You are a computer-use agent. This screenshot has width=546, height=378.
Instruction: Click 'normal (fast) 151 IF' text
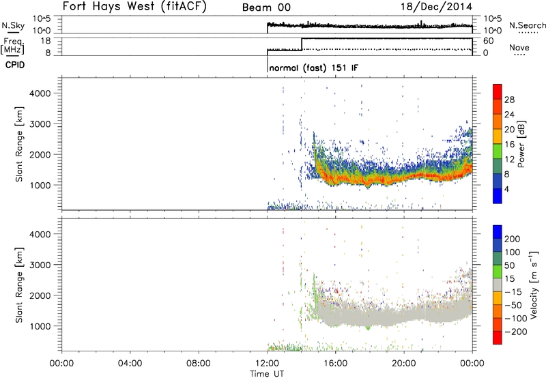click(313, 68)
